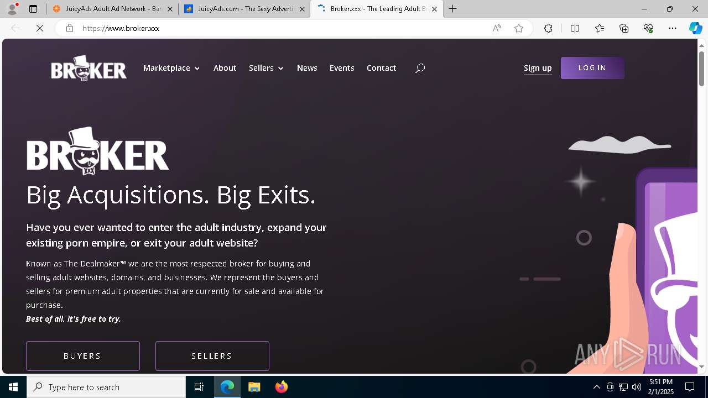The width and height of the screenshot is (708, 398).
Task: Open Settings and more ellipsis menu
Action: 673,28
